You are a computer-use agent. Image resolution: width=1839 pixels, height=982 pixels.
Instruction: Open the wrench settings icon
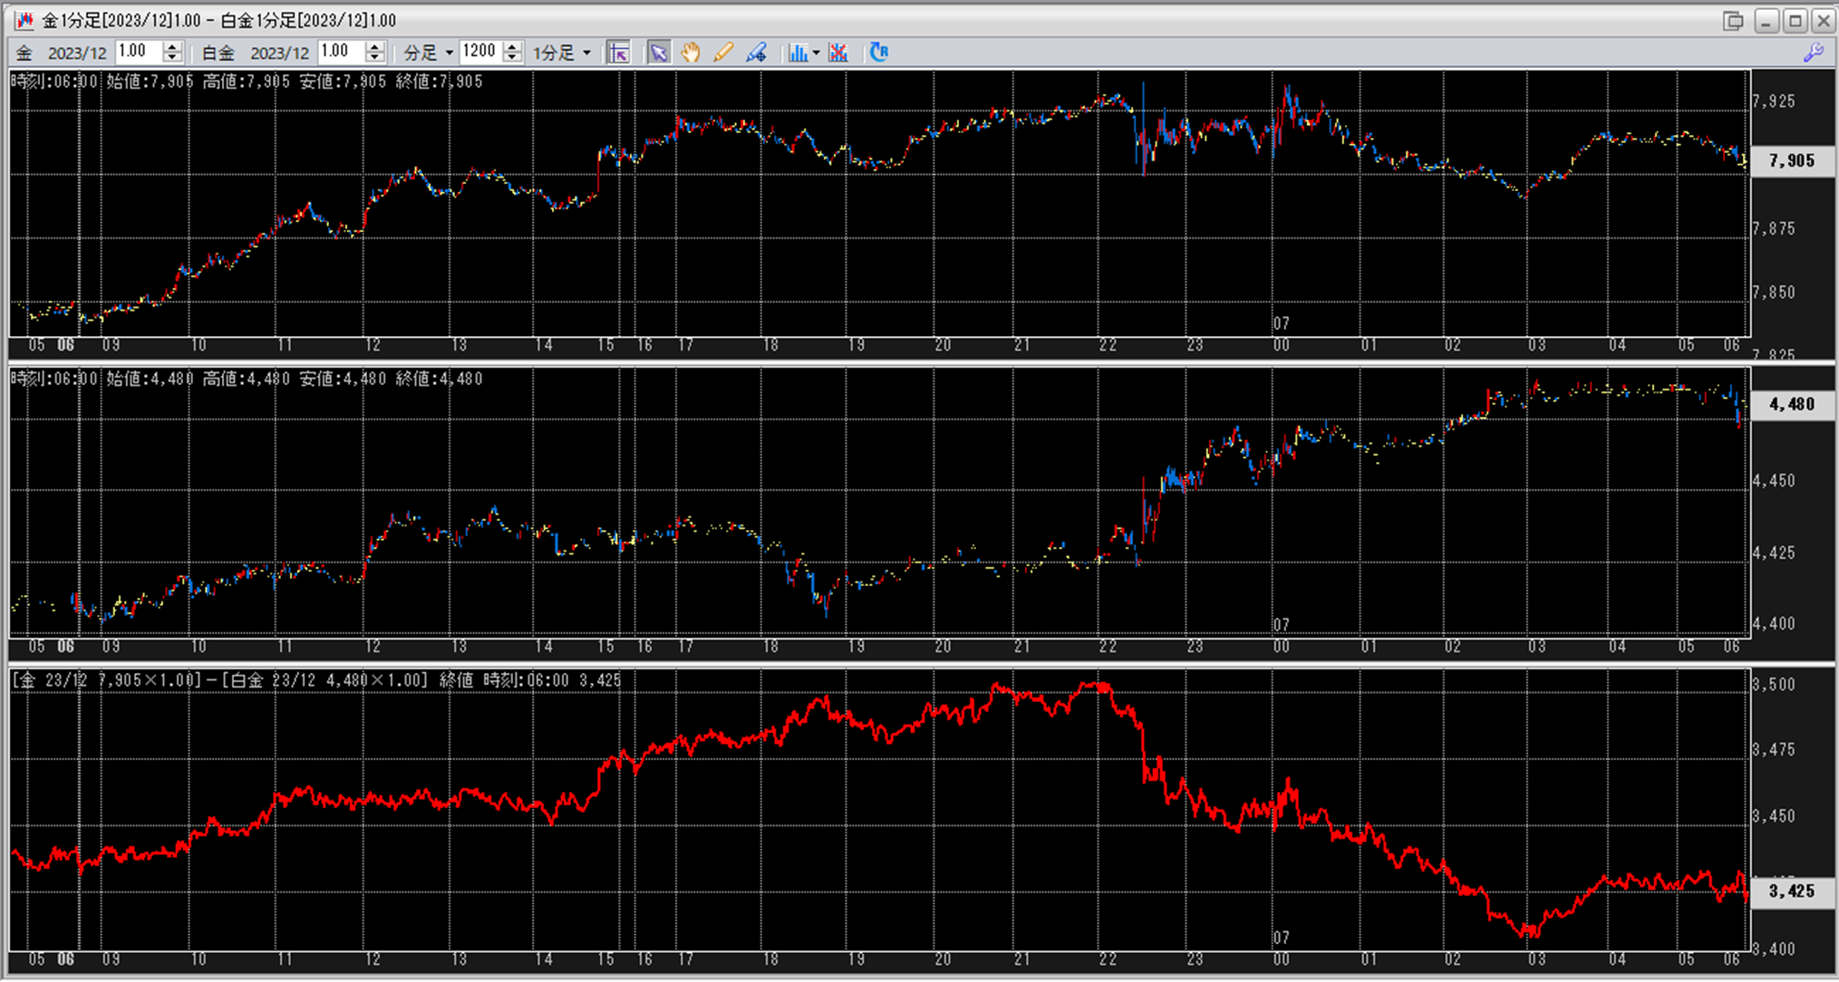1814,53
